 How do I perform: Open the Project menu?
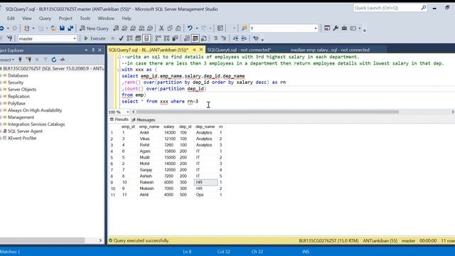coord(65,18)
